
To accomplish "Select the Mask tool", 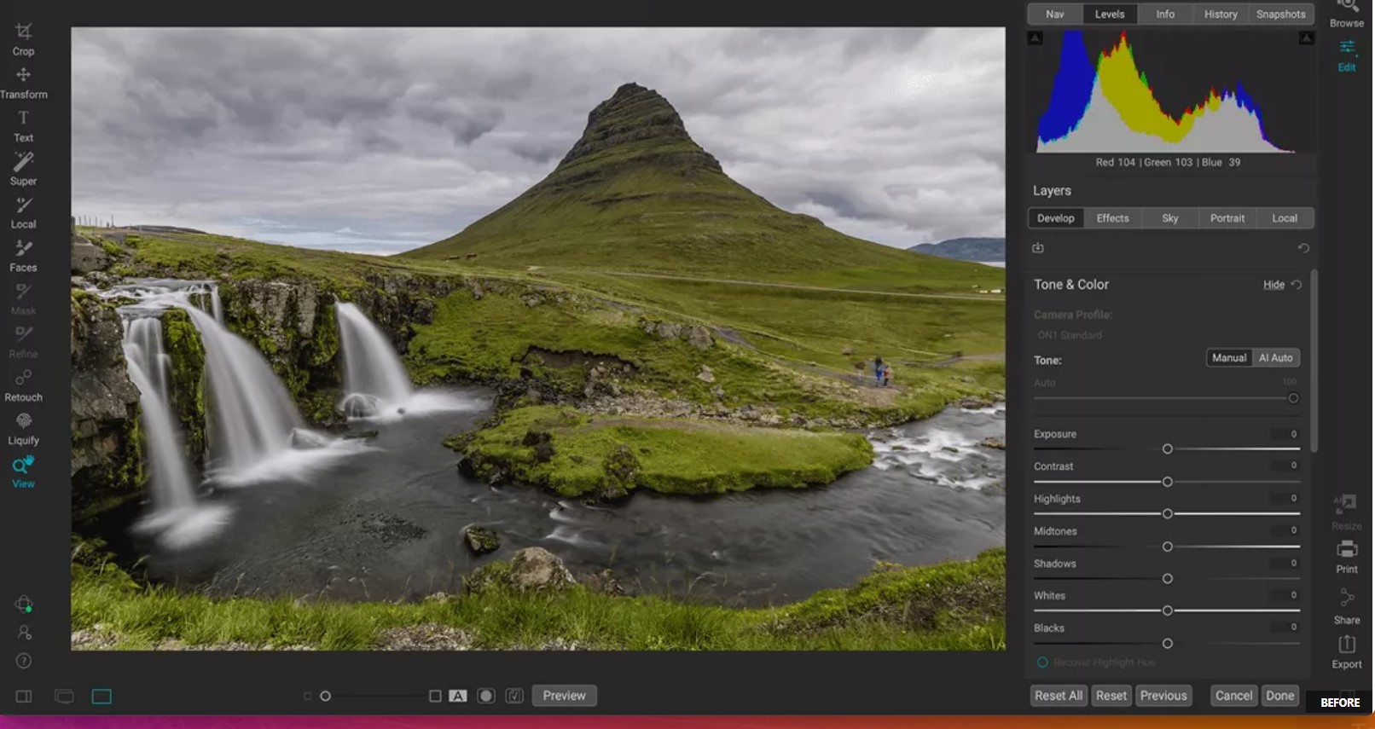I will pyautogui.click(x=23, y=299).
